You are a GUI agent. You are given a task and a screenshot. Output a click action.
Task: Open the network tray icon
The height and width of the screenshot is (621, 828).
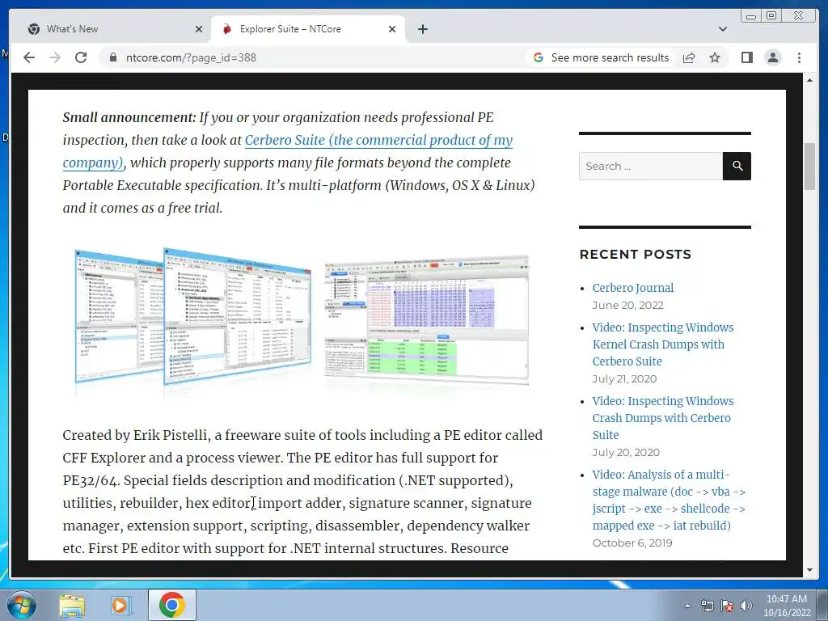click(x=707, y=606)
